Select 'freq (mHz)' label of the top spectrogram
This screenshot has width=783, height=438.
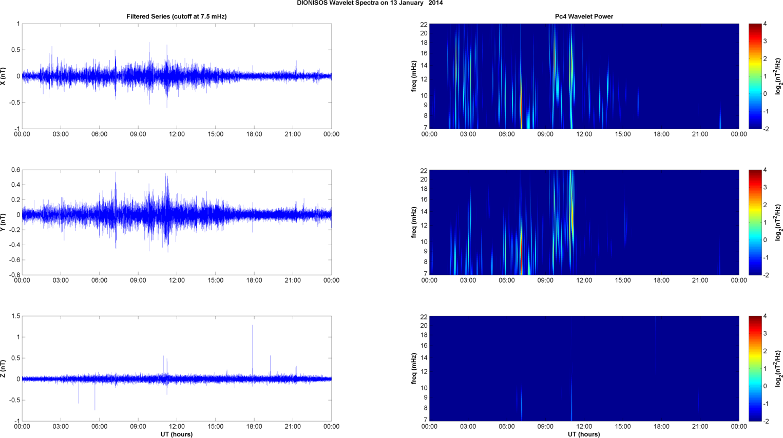(414, 76)
